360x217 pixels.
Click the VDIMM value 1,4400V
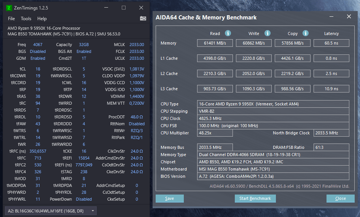click(x=137, y=96)
